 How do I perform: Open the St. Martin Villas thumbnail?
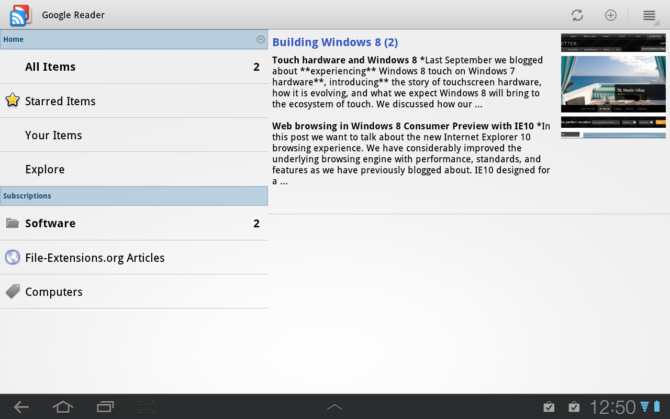coord(613,86)
